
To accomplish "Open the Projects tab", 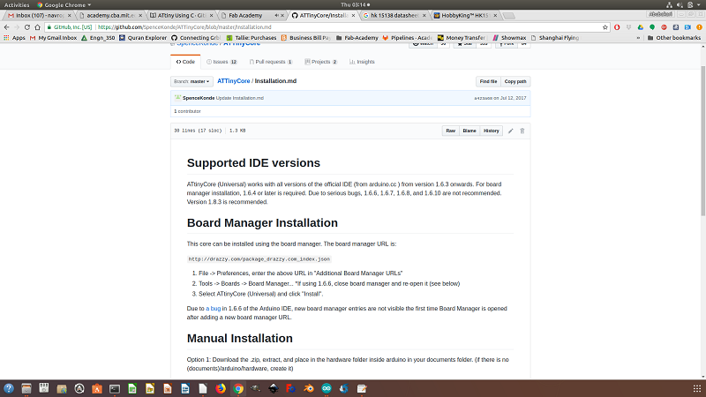I will (320, 62).
